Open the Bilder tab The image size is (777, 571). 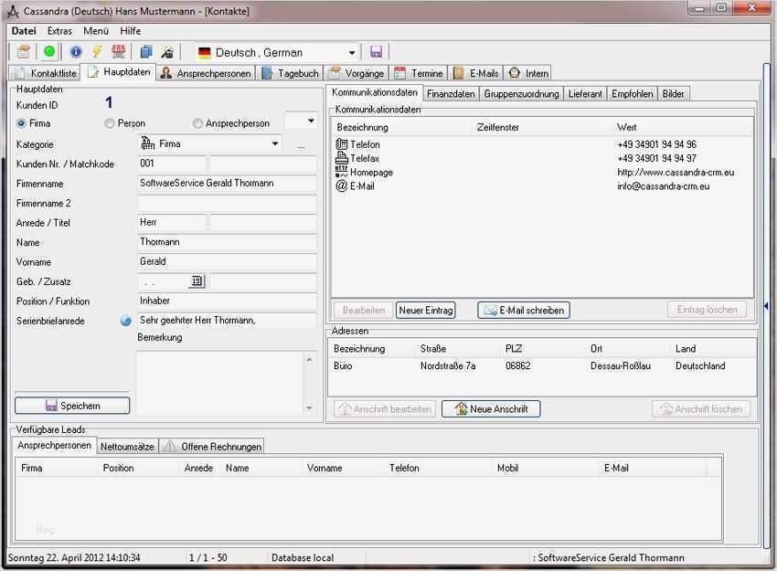click(x=673, y=93)
